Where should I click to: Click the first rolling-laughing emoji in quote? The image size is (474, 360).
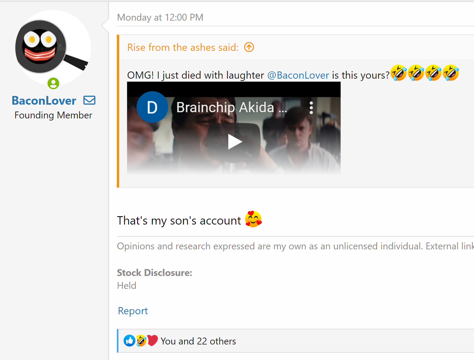(x=399, y=73)
